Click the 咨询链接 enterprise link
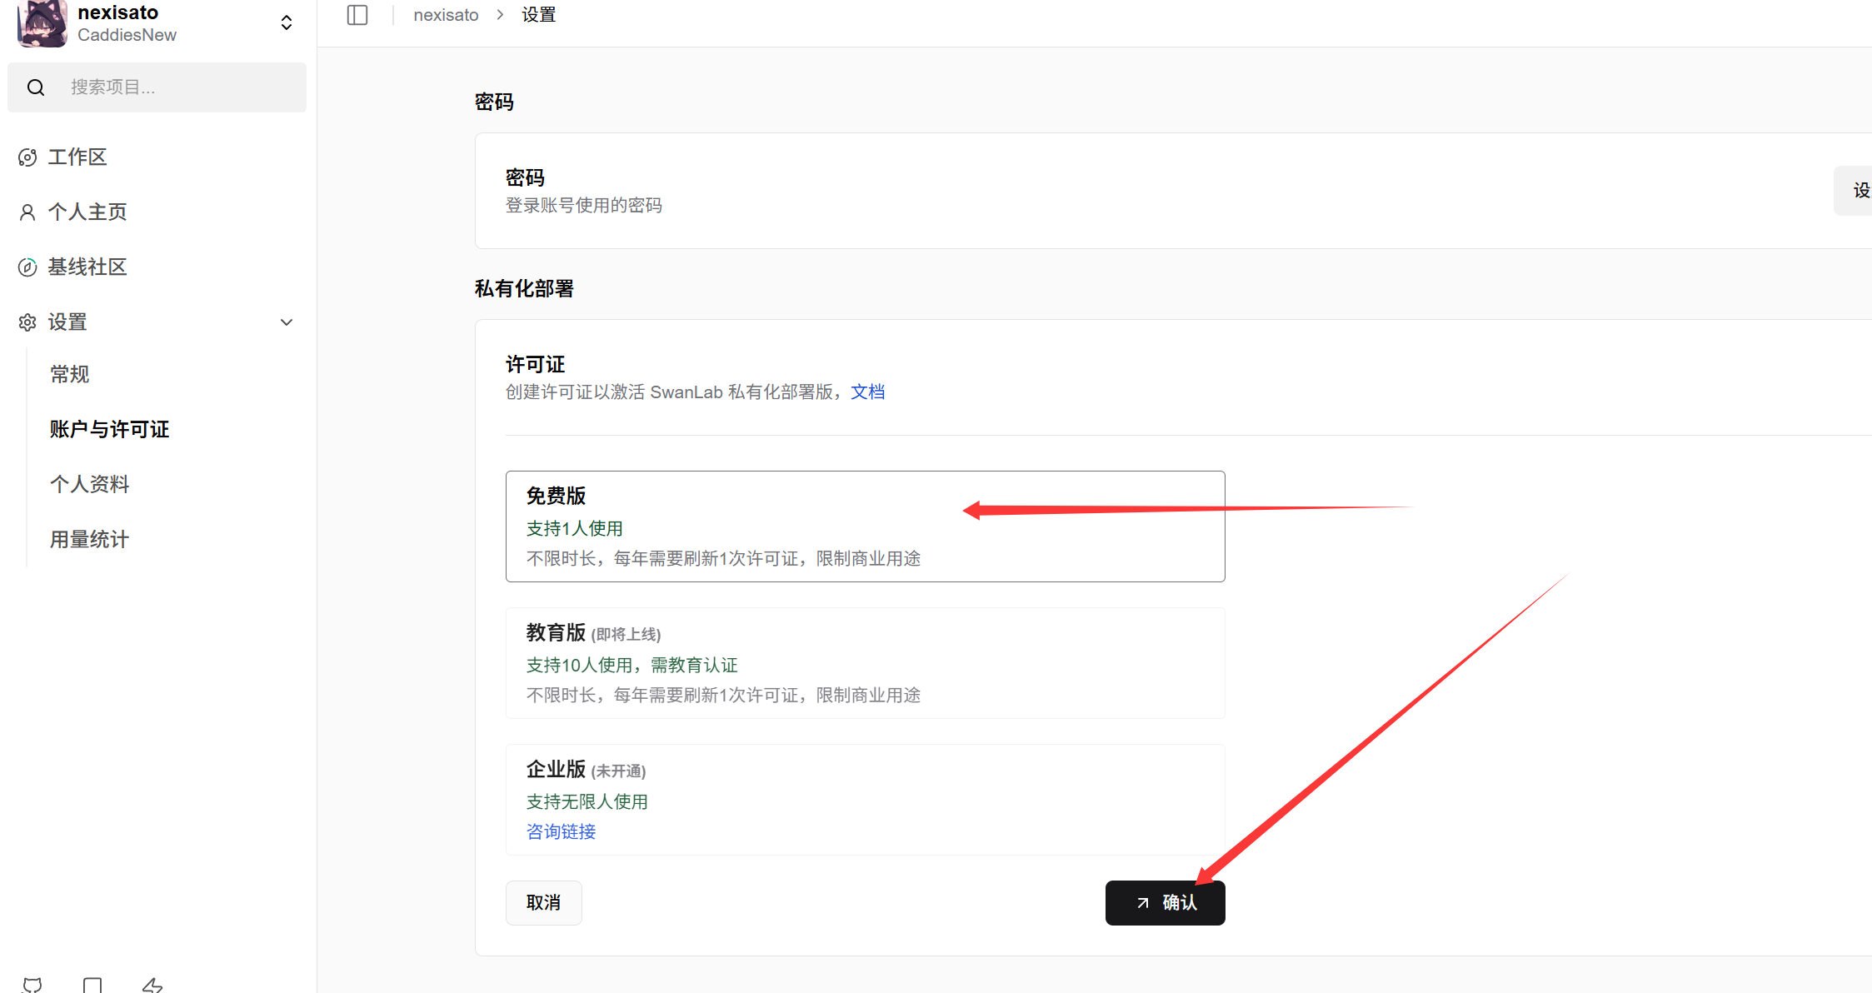The image size is (1872, 993). coord(561,831)
